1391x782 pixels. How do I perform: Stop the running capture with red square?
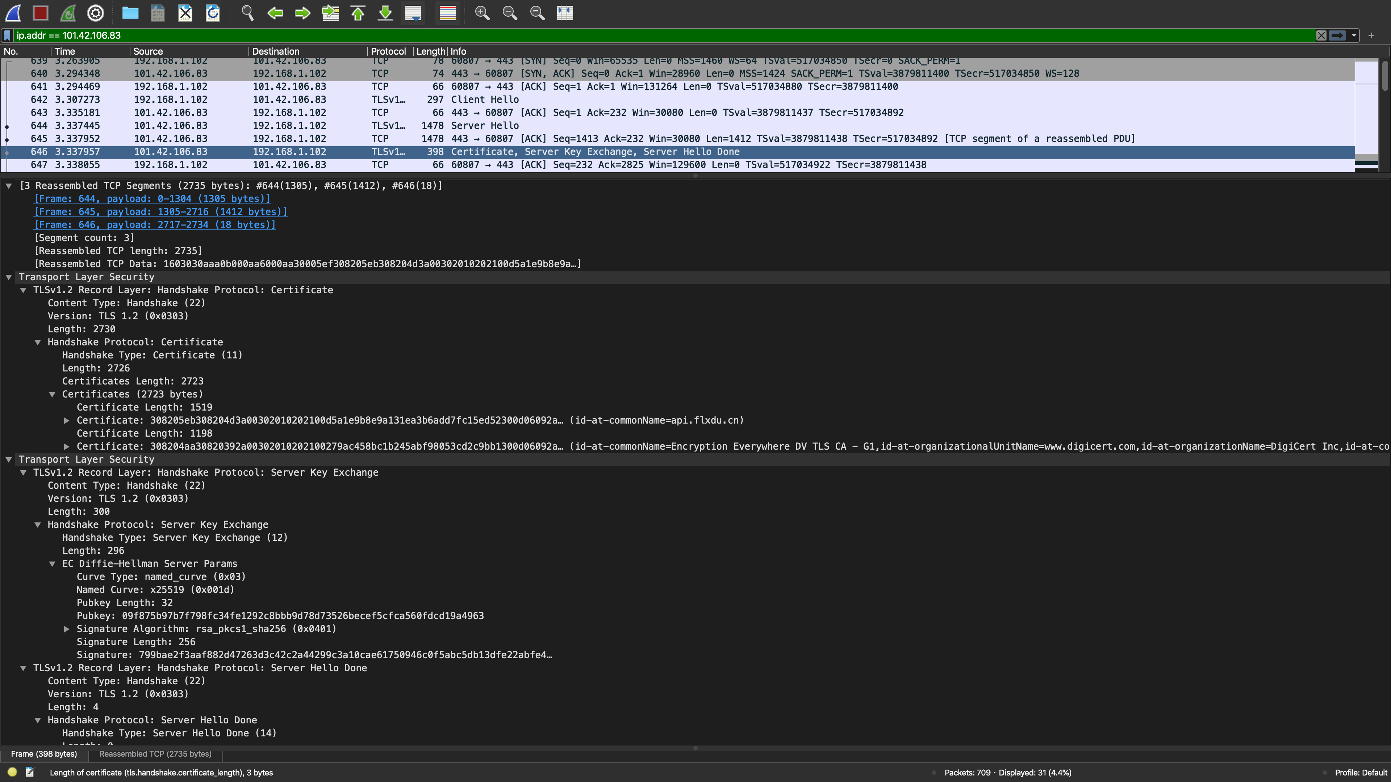click(41, 13)
